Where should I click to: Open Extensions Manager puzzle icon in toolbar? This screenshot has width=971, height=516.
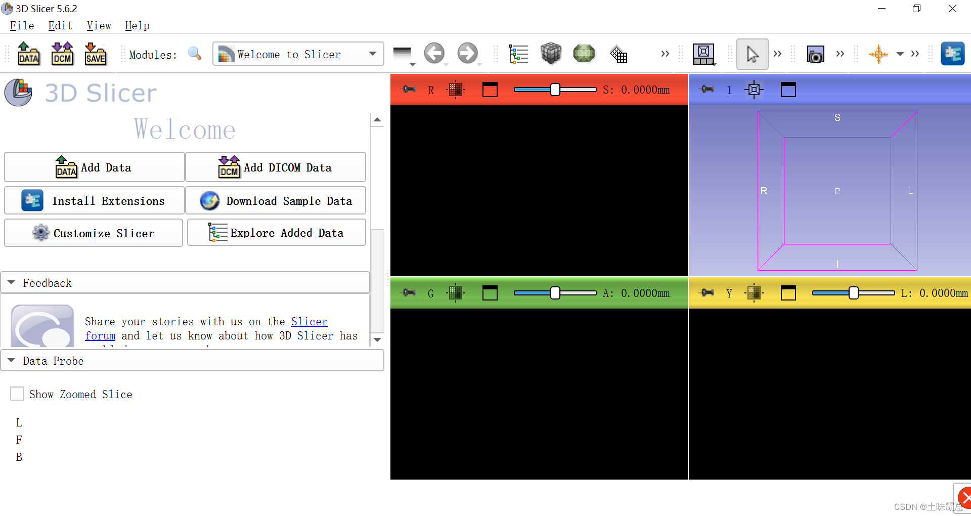953,54
